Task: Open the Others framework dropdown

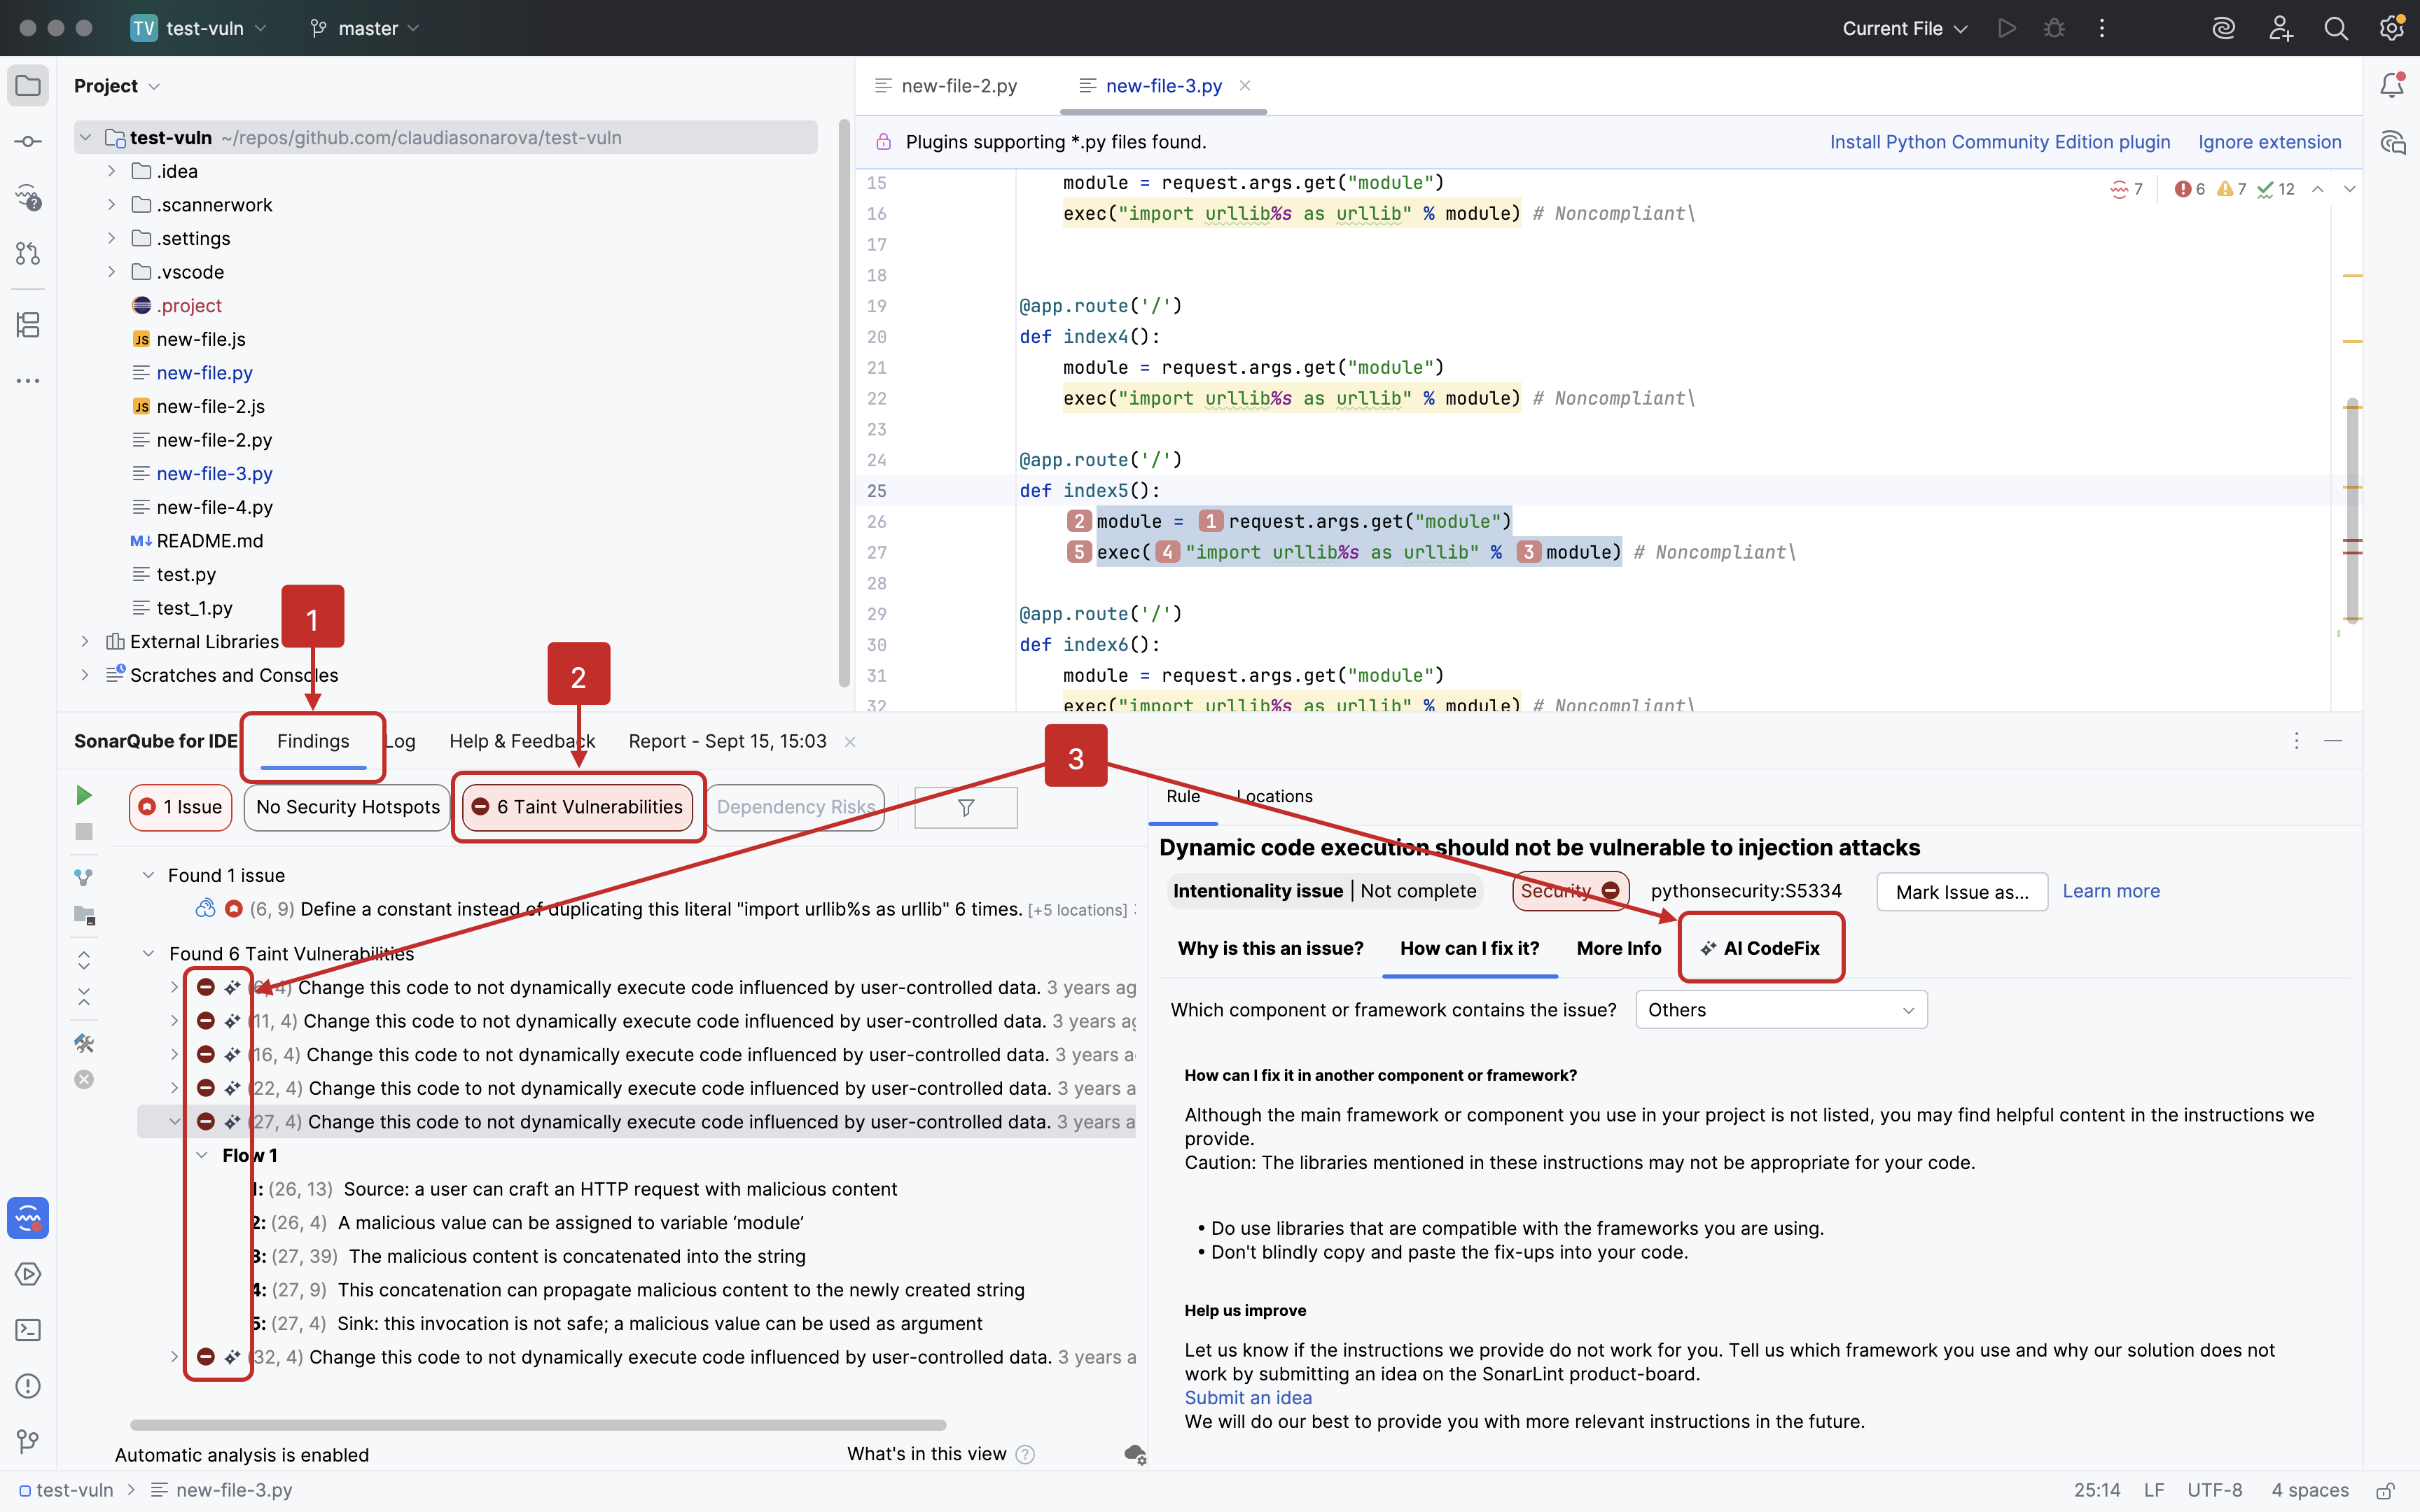Action: click(1780, 1009)
